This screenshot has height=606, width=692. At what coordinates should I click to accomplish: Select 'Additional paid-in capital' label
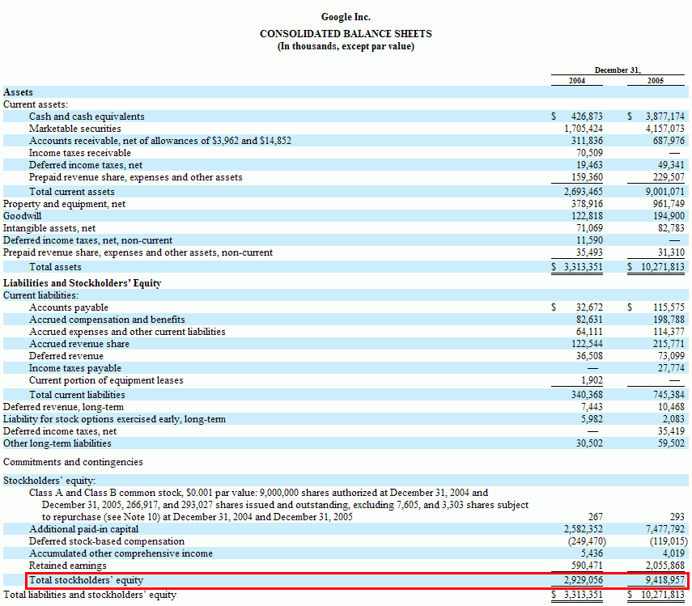[83, 529]
